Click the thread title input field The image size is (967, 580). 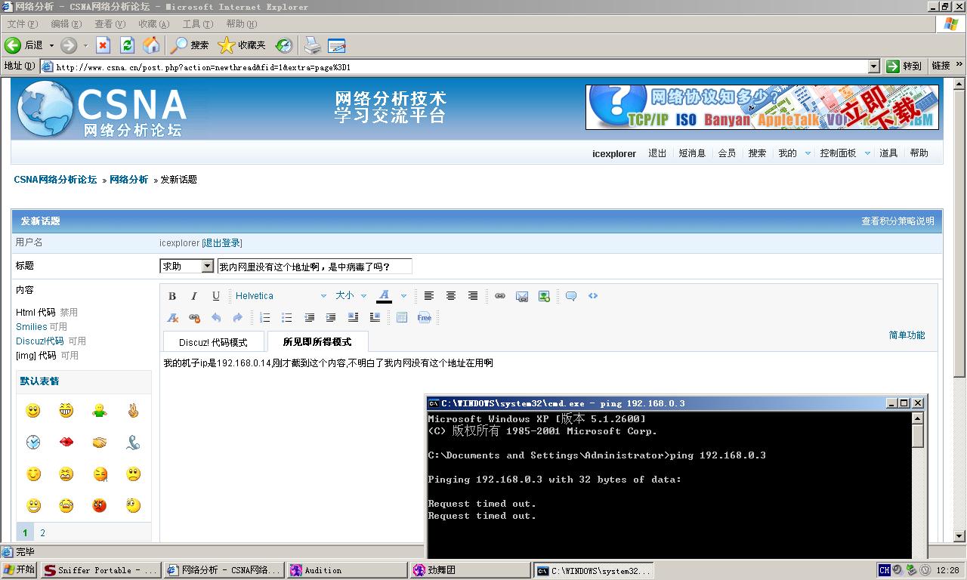[x=315, y=267]
